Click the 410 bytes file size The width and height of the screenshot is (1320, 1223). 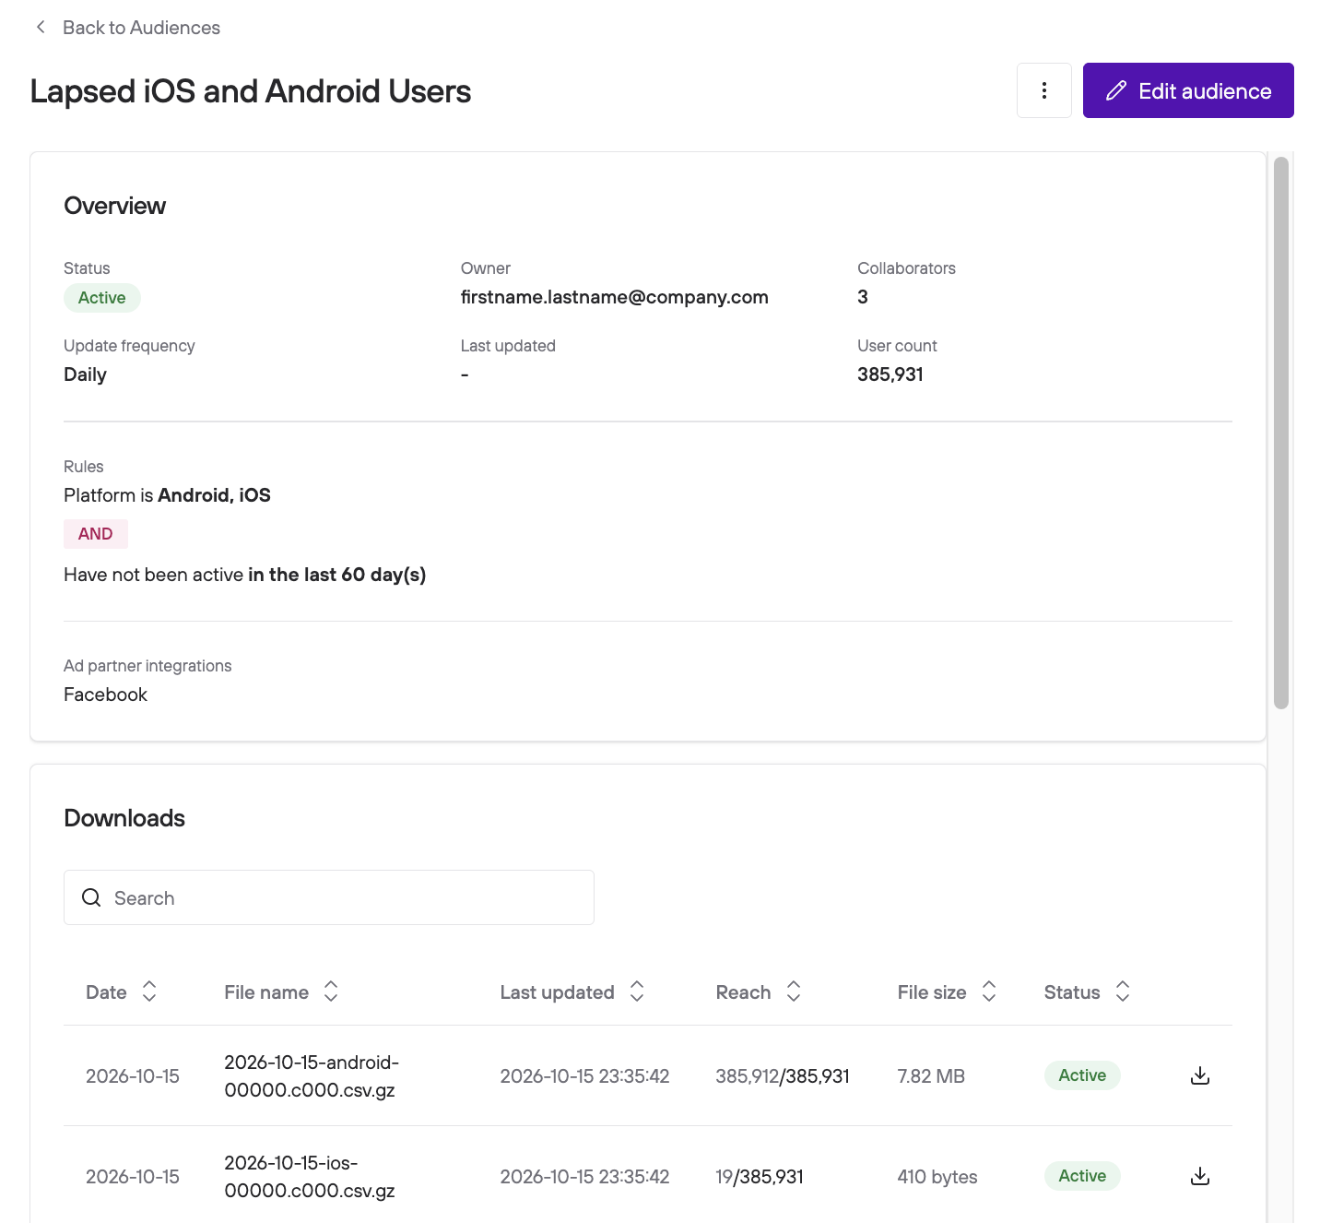coord(937,1176)
